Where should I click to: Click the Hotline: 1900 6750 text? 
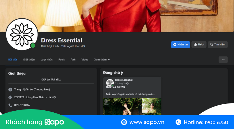pos(206,122)
